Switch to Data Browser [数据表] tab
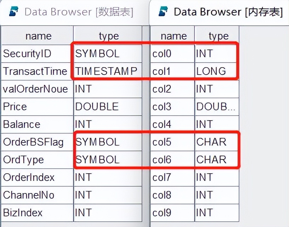 point(78,12)
